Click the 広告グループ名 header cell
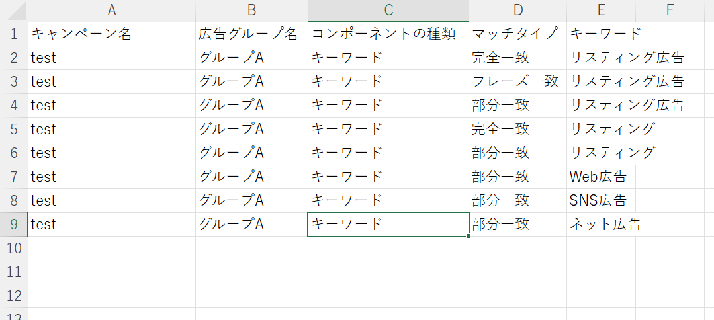714x320 pixels. click(x=252, y=34)
